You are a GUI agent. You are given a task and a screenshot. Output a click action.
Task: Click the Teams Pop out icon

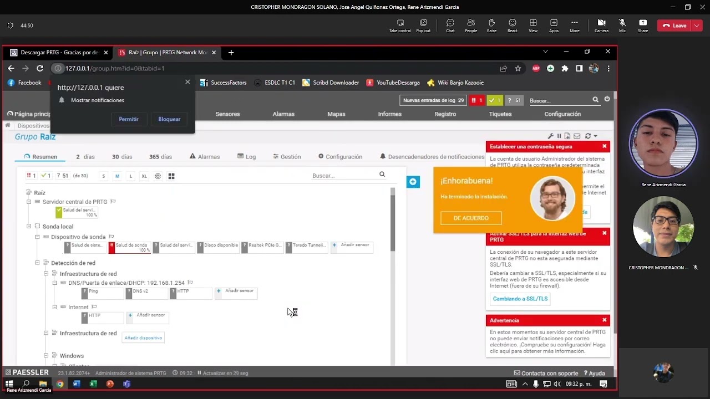pyautogui.click(x=423, y=25)
